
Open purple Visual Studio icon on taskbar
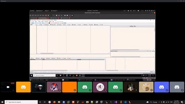point(116,102)
